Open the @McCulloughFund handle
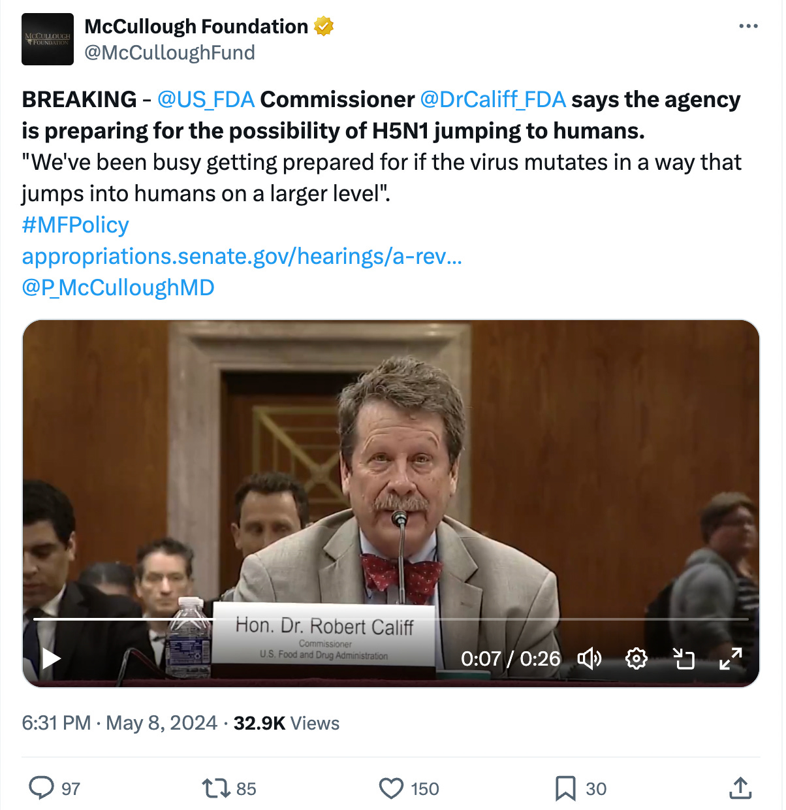The width and height of the screenshot is (786, 810). (170, 53)
